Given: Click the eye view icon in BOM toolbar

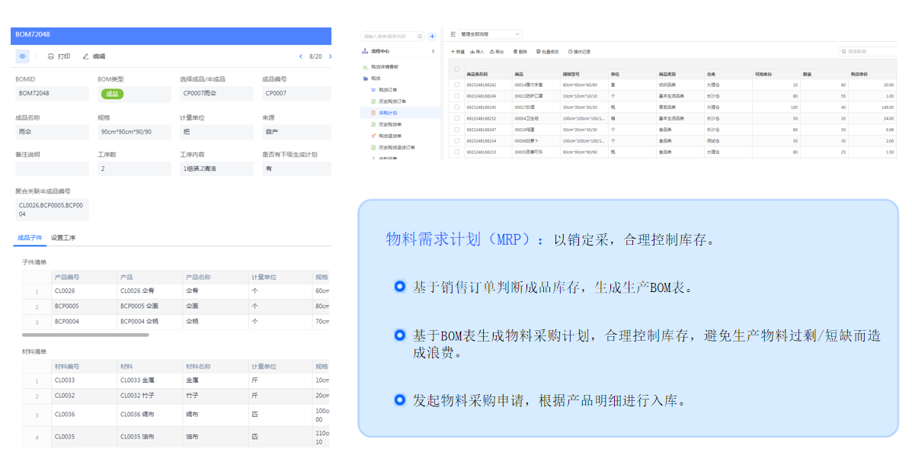Looking at the screenshot, I should (x=23, y=56).
